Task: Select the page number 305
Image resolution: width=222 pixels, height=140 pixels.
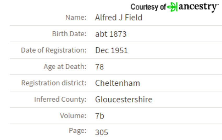Action: (102, 132)
